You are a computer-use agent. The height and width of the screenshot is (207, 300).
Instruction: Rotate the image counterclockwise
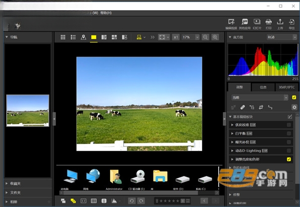click(x=132, y=200)
